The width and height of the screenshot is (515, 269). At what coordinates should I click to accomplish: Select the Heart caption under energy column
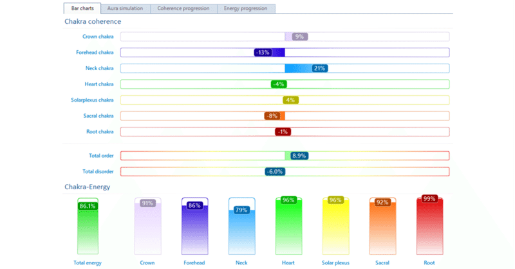tap(288, 263)
